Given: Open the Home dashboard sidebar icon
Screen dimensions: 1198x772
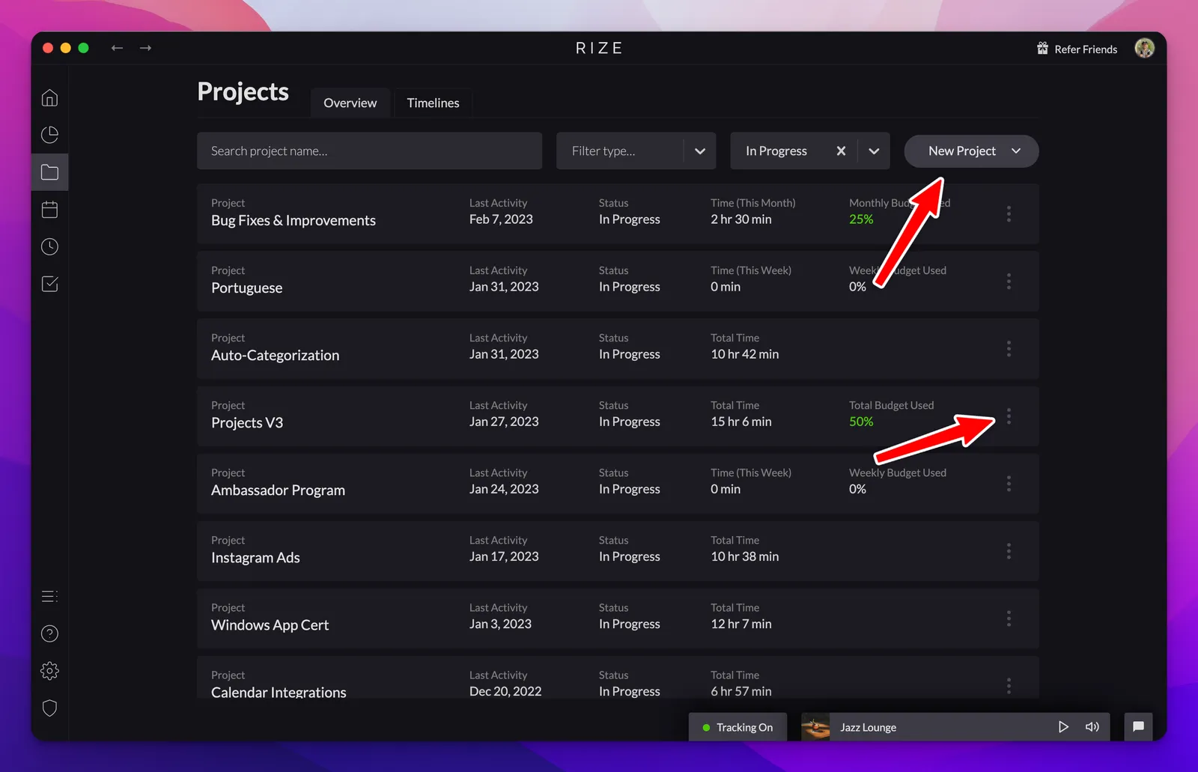Looking at the screenshot, I should [x=49, y=98].
